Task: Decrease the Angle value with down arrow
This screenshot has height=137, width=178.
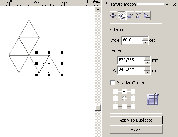Action: pyautogui.click(x=145, y=42)
